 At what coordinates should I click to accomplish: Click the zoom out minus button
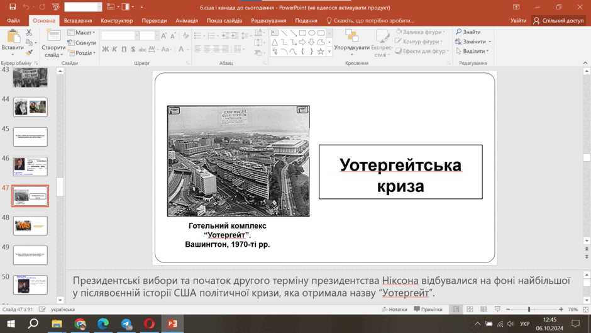[x=508, y=309]
